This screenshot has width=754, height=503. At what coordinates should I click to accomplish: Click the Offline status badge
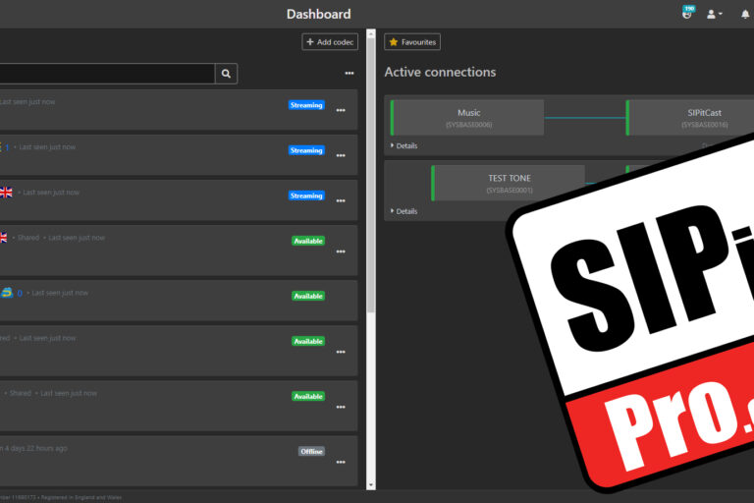[311, 451]
